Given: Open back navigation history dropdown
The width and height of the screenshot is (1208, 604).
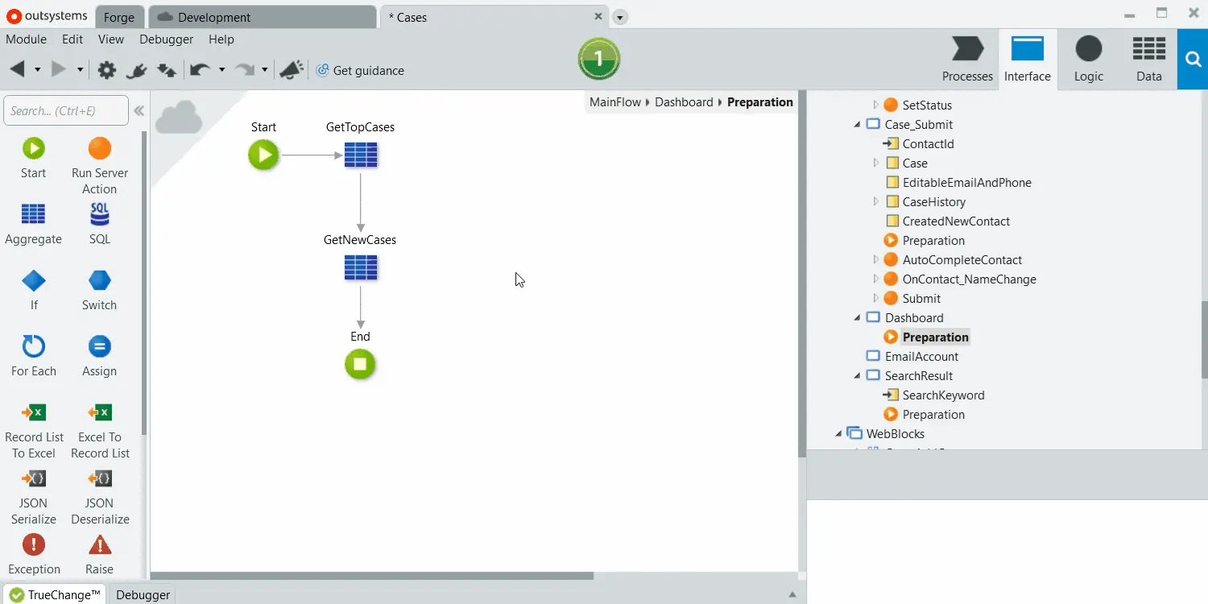Looking at the screenshot, I should 37,70.
